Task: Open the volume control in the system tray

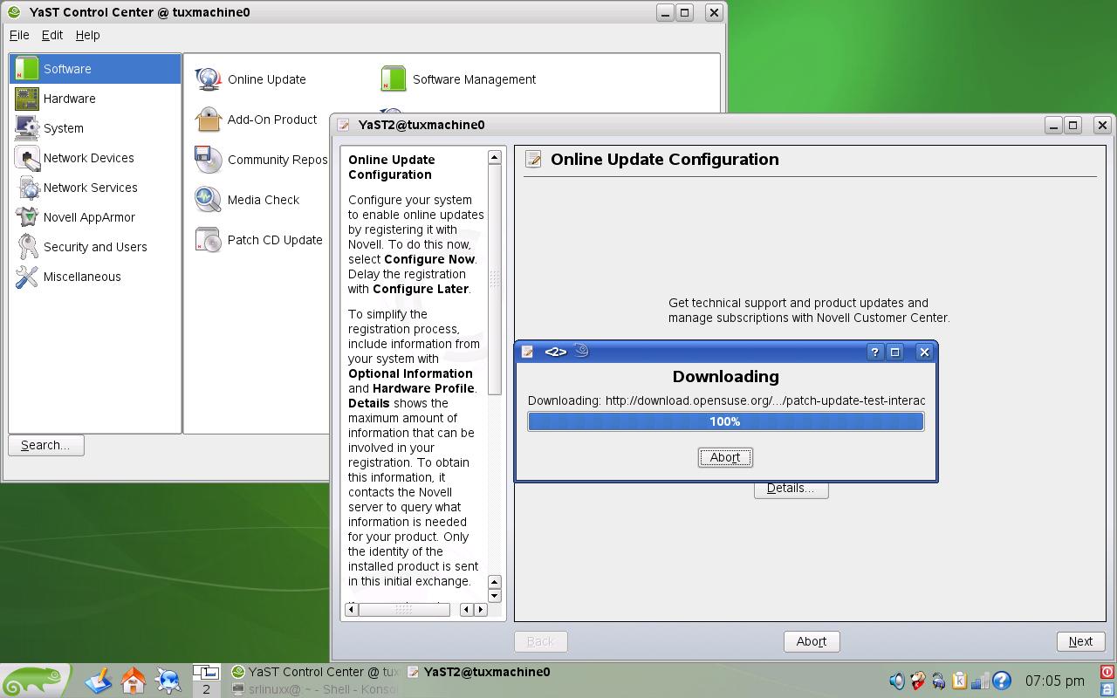Action: (896, 681)
